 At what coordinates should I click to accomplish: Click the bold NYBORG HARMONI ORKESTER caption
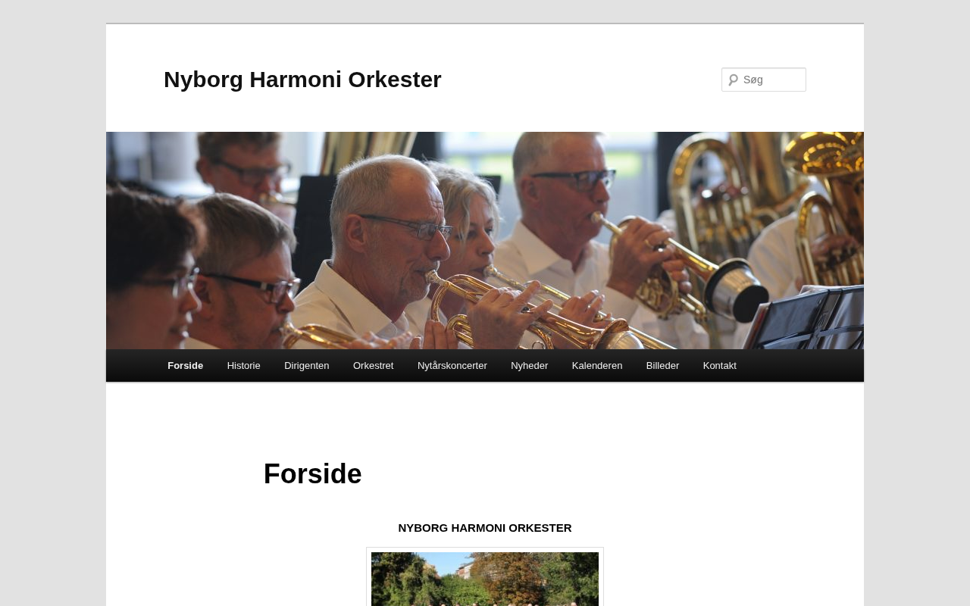pos(485,528)
